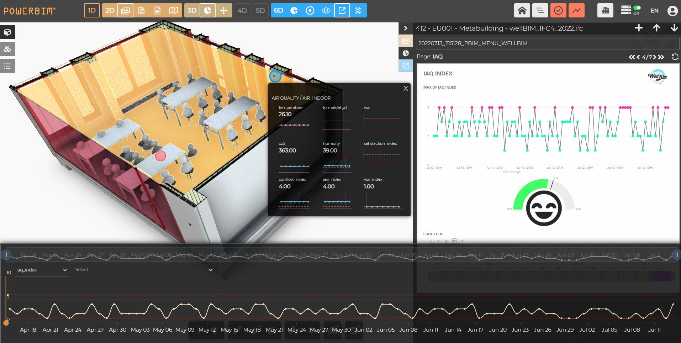This screenshot has height=343, width=681.
Task: Switch the green ON server toggle off
Action: pos(637,7)
